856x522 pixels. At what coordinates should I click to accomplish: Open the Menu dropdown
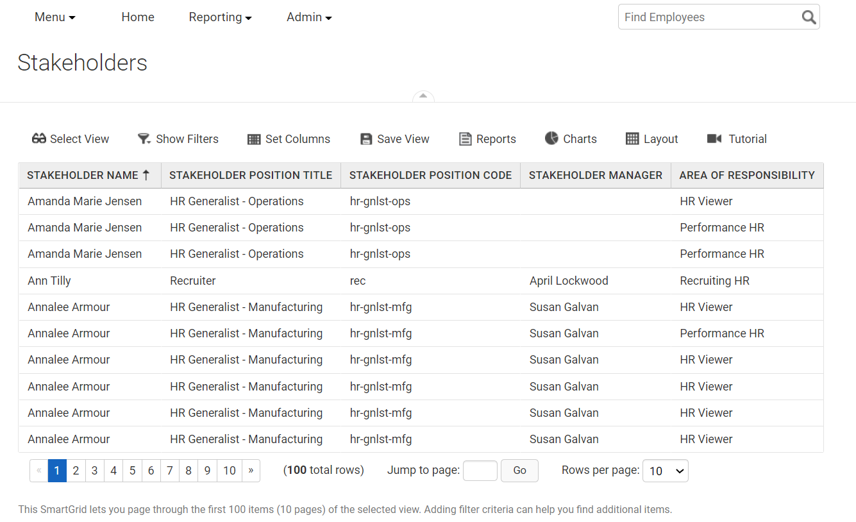(x=55, y=17)
